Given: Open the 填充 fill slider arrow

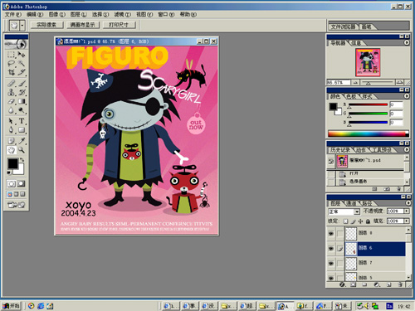Looking at the screenshot, I should pos(407,221).
